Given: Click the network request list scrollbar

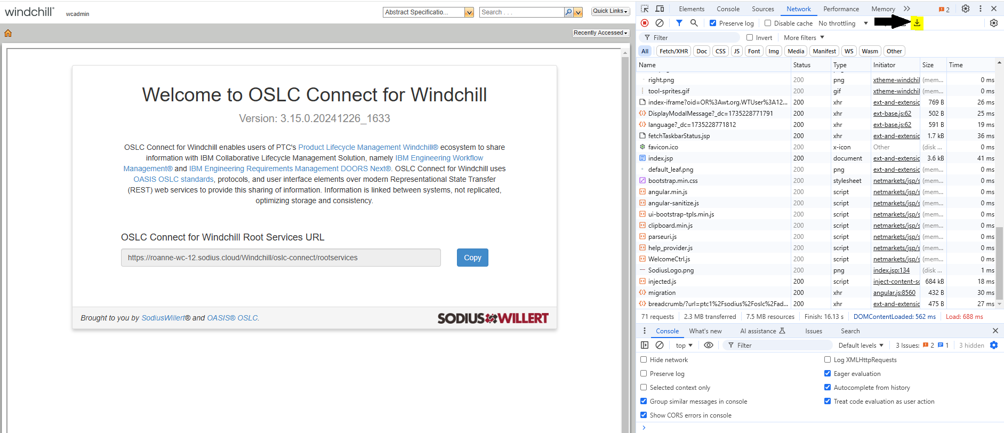Looking at the screenshot, I should pyautogui.click(x=1000, y=262).
